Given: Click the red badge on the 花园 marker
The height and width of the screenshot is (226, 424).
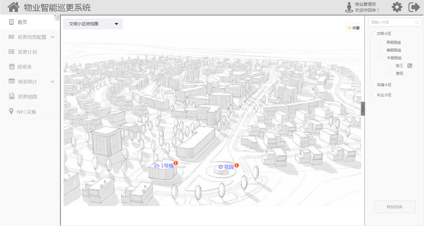Looking at the screenshot, I should pos(236,165).
